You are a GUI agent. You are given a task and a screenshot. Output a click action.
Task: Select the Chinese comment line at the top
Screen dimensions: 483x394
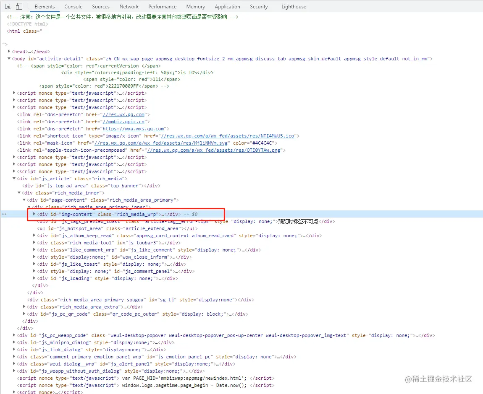tap(122, 17)
